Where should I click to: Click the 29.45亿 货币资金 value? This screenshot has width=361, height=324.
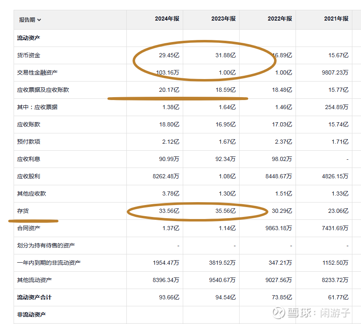tap(169, 55)
